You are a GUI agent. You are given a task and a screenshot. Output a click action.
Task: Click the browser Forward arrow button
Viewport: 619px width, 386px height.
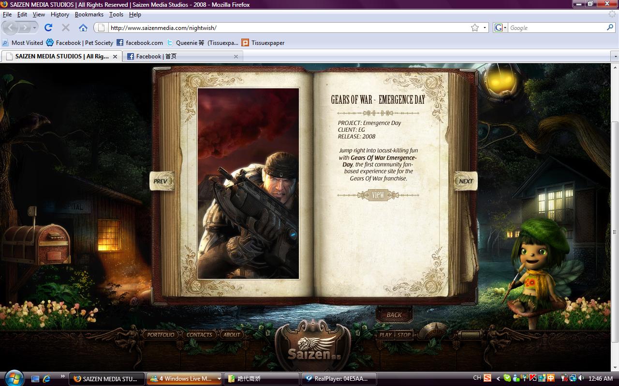click(x=25, y=28)
